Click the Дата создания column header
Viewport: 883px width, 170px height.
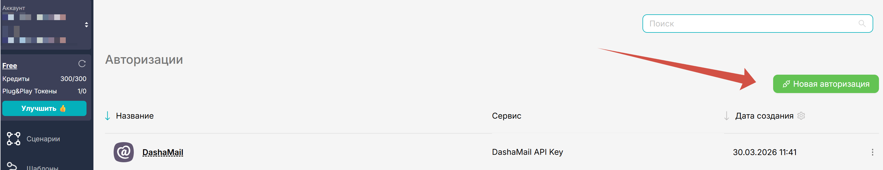click(x=764, y=116)
